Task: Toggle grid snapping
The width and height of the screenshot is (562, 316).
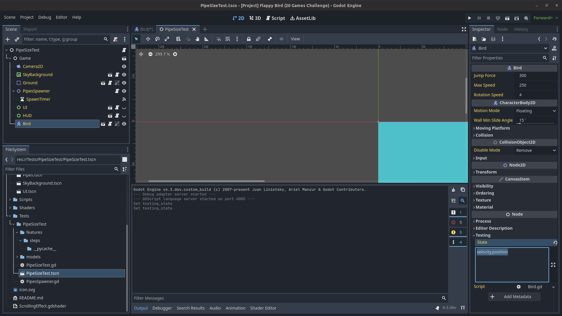Action: pyautogui.click(x=228, y=39)
